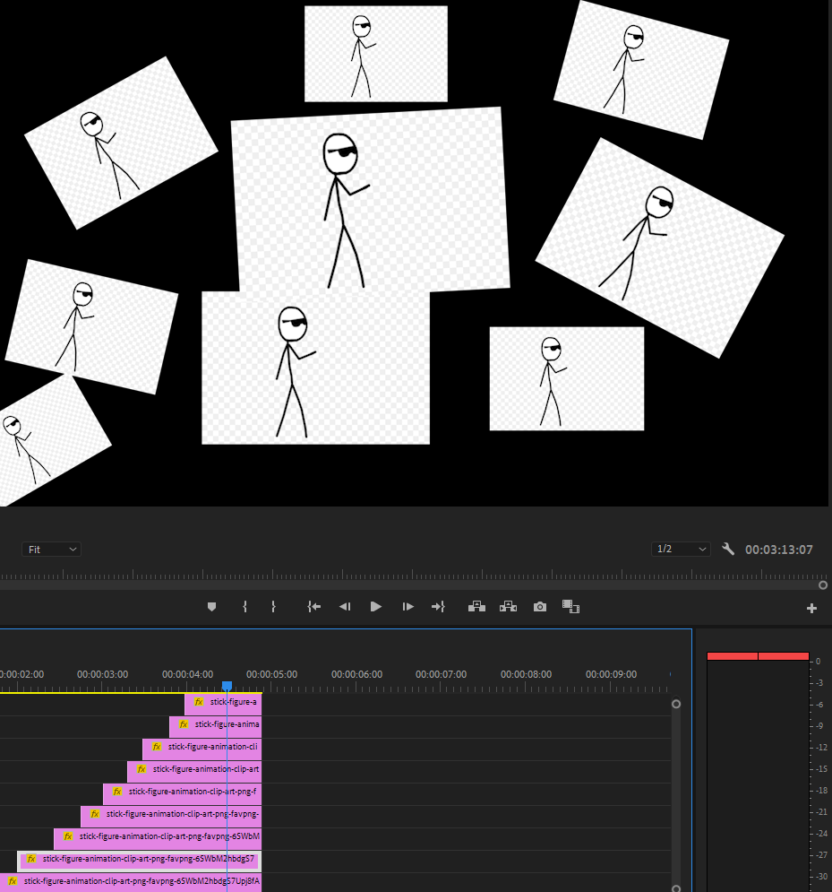Image resolution: width=832 pixels, height=892 pixels.
Task: Open the Fit zoom level dropdown
Action: 51,549
